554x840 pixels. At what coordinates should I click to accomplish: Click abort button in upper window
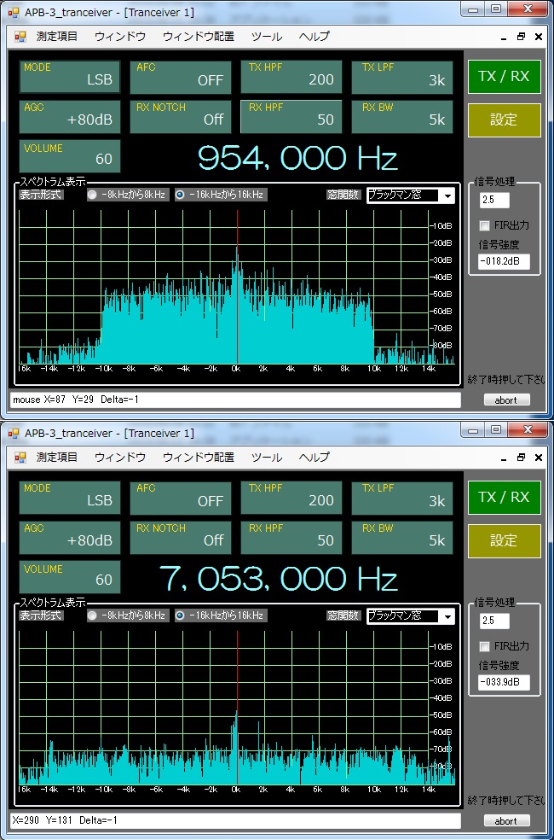tap(506, 400)
